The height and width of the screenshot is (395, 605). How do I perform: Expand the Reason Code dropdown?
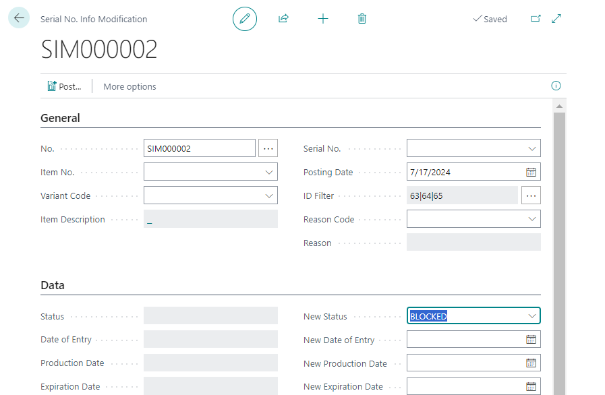(532, 219)
